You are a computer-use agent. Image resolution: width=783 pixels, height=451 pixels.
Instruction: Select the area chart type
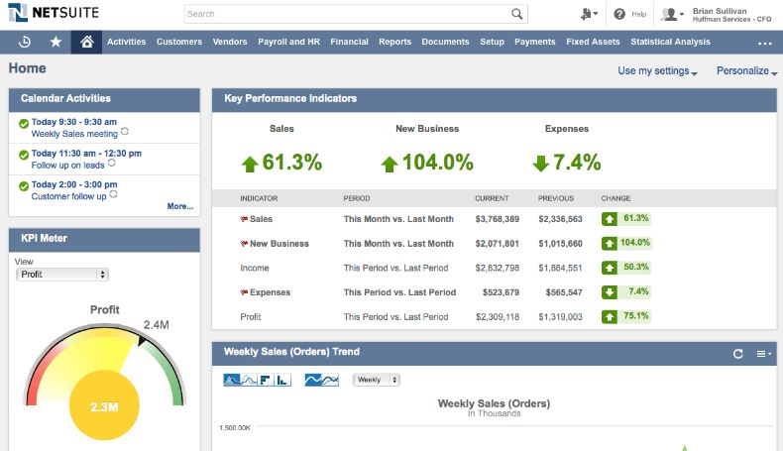click(x=232, y=380)
